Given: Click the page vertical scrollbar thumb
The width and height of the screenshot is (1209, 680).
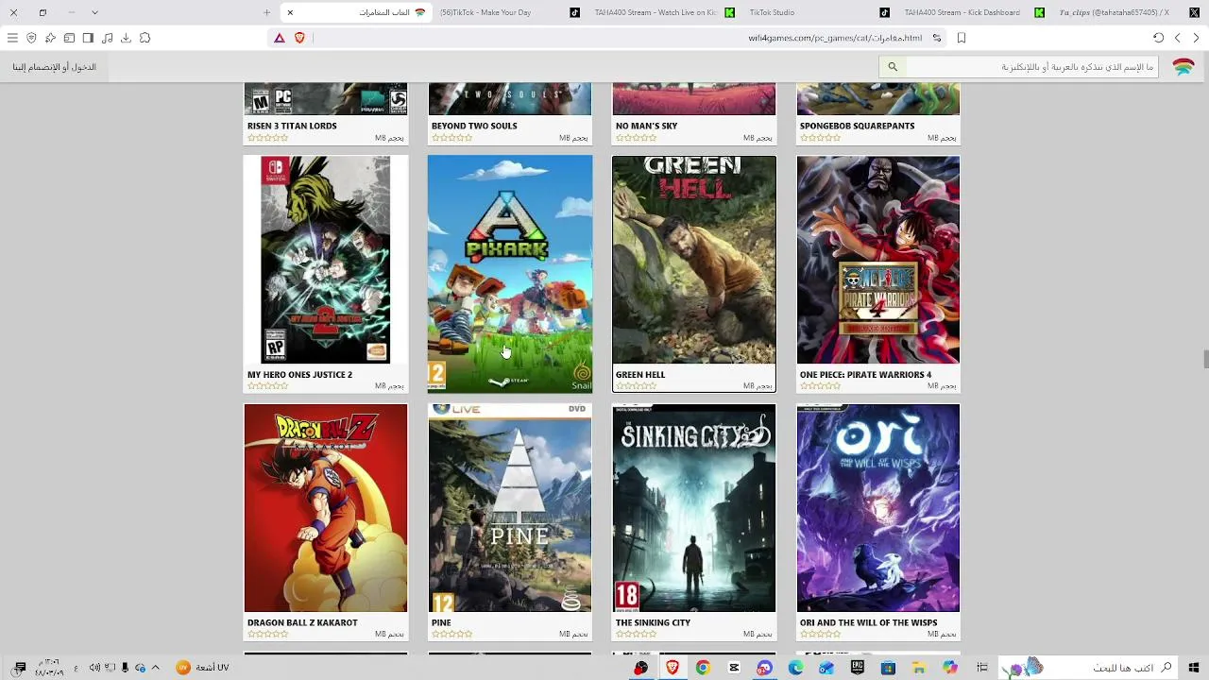Looking at the screenshot, I should [x=1205, y=360].
